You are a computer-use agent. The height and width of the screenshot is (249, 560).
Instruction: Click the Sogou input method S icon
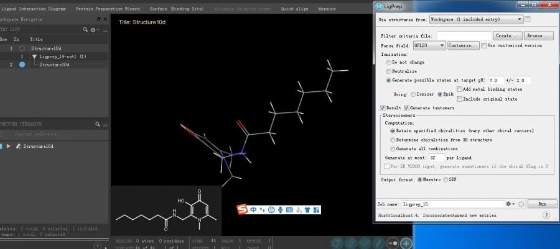(242, 210)
